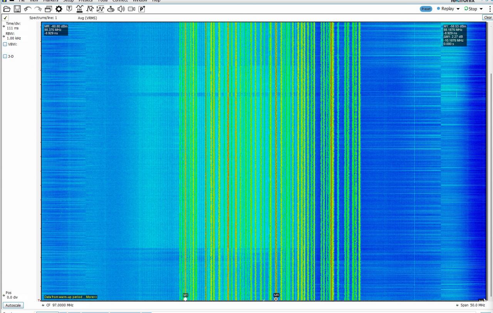
Task: Open the Window menu
Action: pos(140,1)
